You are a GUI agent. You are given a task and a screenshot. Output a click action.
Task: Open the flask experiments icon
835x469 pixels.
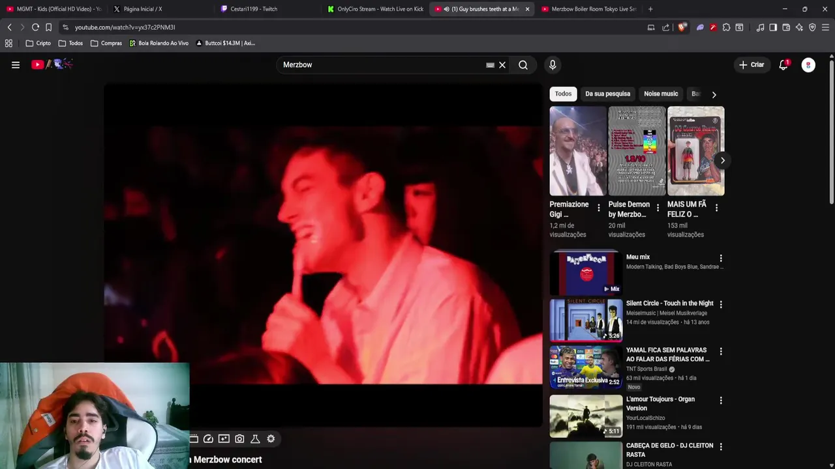coord(255,439)
